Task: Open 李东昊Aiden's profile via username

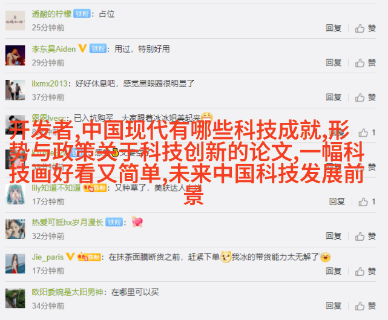Action: [54, 49]
